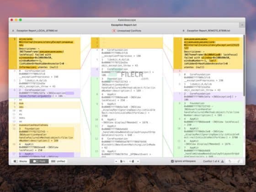
Task: Toggle Ignore whitespace checkbox
Action: pos(172,161)
